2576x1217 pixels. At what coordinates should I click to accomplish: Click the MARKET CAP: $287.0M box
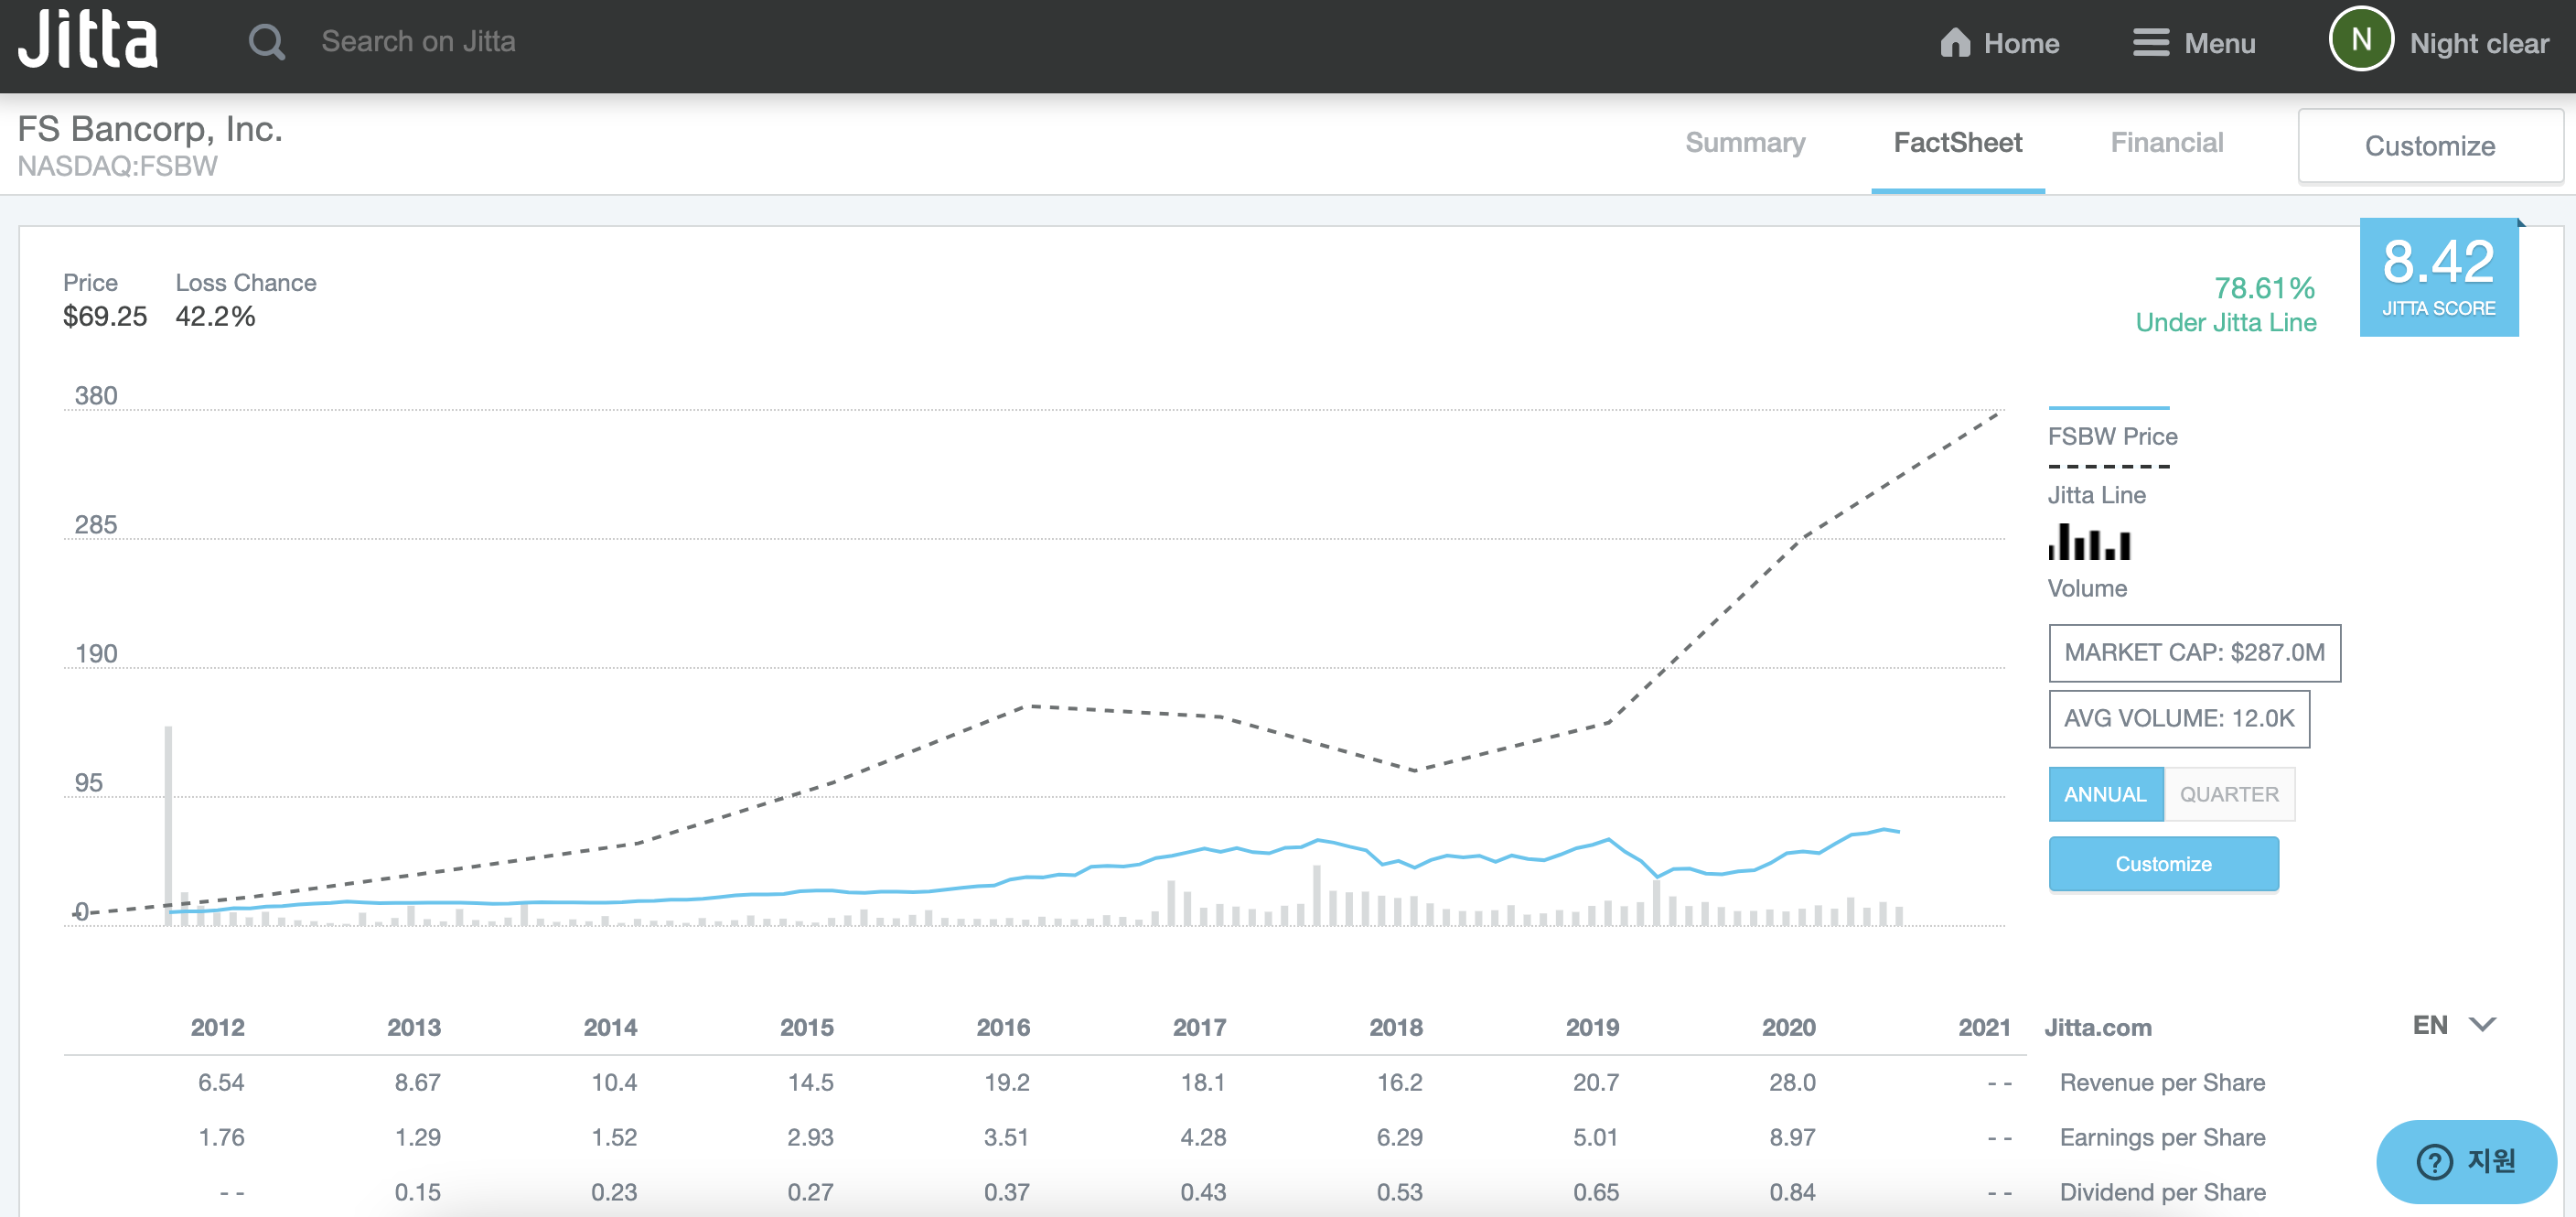coord(2194,653)
